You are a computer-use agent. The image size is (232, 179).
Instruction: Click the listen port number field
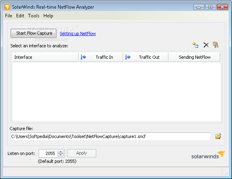click(49, 153)
